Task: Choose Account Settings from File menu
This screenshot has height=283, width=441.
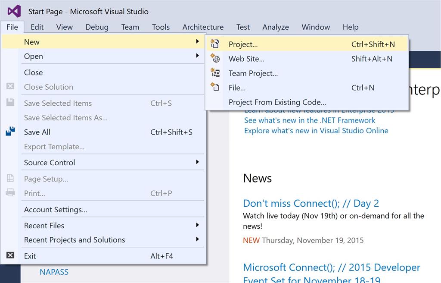Action: [56, 210]
